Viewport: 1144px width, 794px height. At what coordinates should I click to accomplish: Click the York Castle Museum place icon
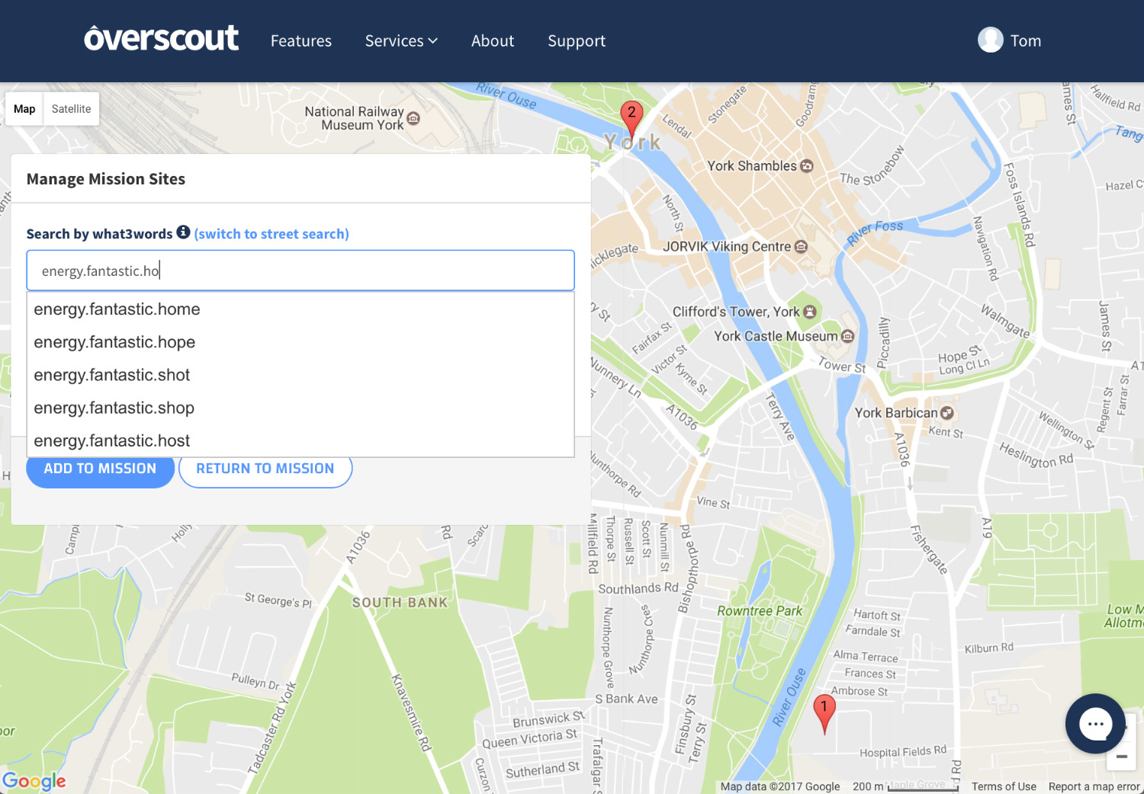[847, 336]
